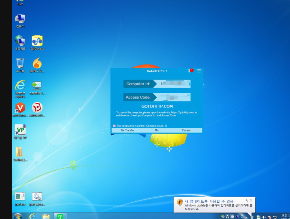
Task: Switch to the green T taskbar app
Action: (x=60, y=216)
